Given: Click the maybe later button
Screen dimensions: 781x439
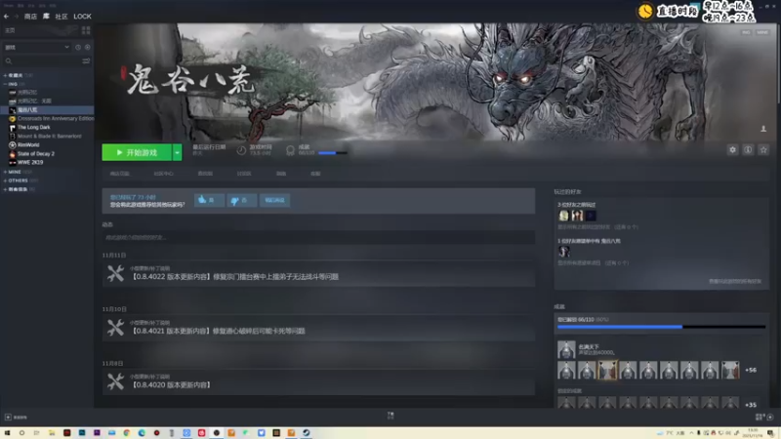Looking at the screenshot, I should point(274,200).
